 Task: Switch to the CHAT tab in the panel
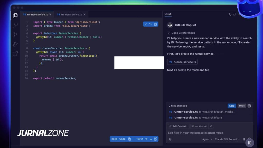click(x=168, y=14)
